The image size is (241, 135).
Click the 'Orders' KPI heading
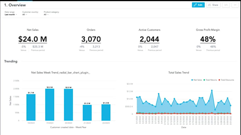91,30
